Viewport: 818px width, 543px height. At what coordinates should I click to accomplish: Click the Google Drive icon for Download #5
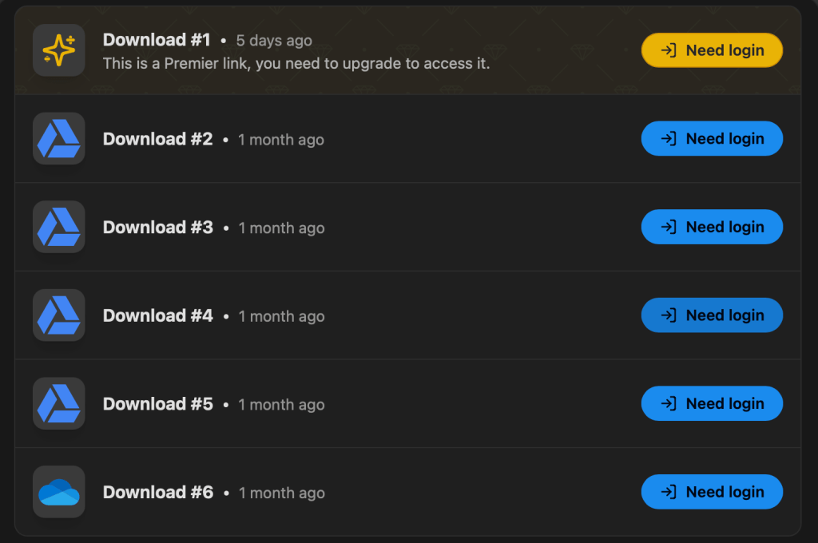pos(59,403)
